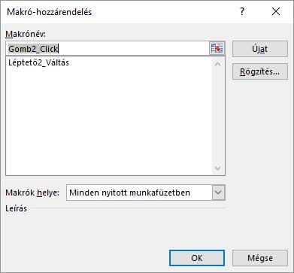
Task: Open the Minden nyitott munkafüzetben combo box
Action: tap(146, 193)
